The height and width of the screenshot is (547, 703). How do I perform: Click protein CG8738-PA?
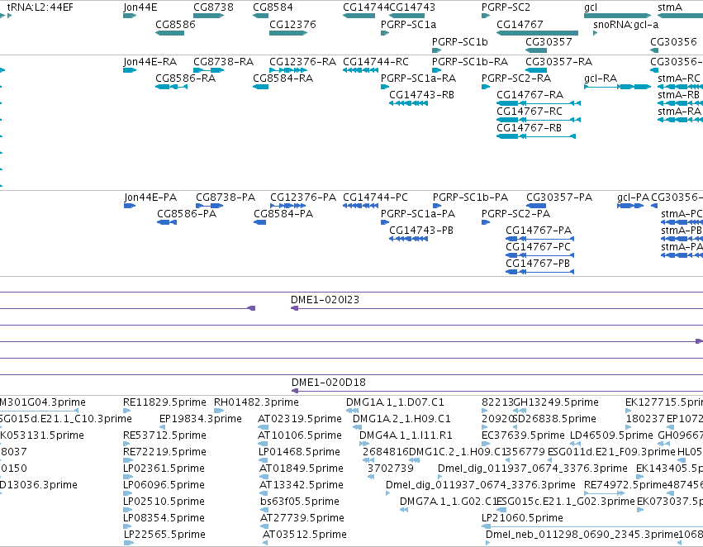[x=226, y=197]
